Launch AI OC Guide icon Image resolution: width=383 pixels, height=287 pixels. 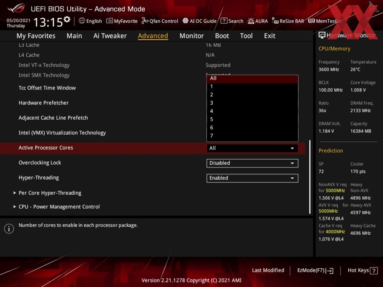pos(185,21)
